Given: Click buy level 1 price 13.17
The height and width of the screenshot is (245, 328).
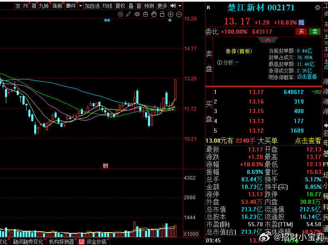Looking at the screenshot, I should 256,92.
